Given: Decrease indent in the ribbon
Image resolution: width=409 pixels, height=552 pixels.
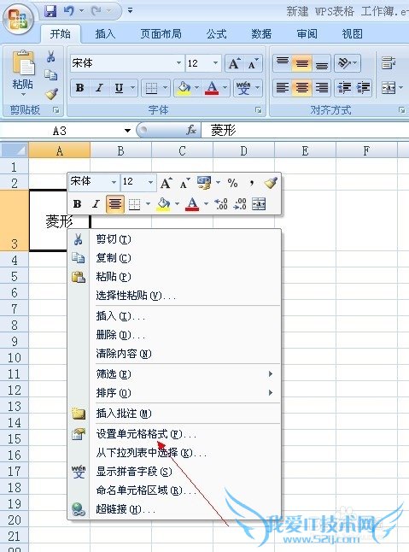Looking at the screenshot, I should tap(344, 88).
